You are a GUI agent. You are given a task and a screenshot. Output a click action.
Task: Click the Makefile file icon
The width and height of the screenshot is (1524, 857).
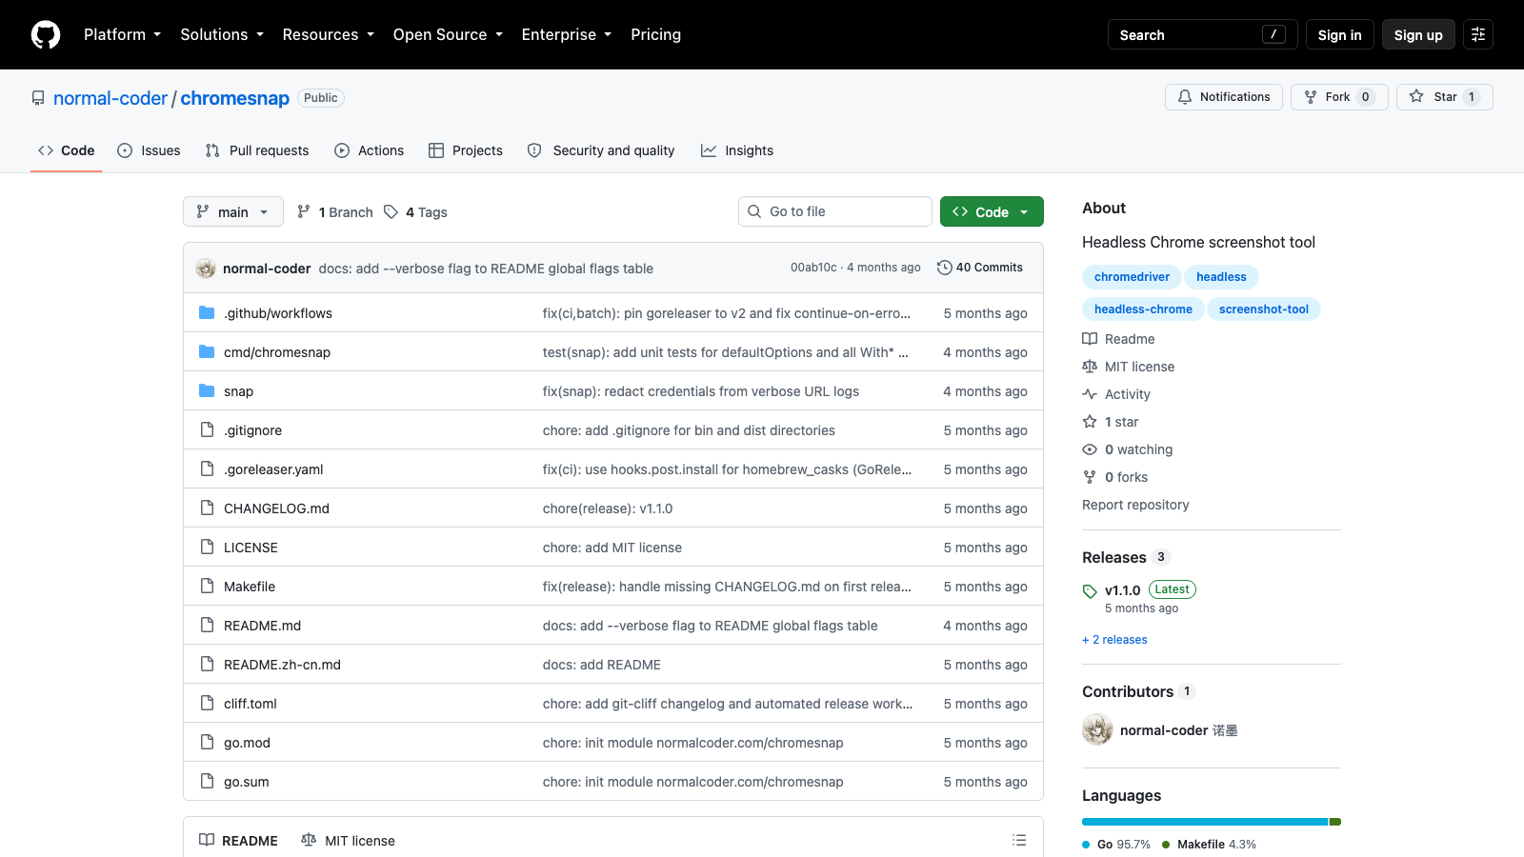click(207, 586)
